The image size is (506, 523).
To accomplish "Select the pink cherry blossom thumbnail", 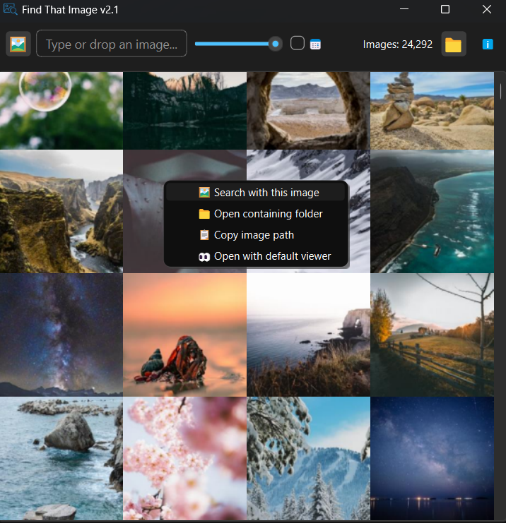I will click(x=185, y=458).
